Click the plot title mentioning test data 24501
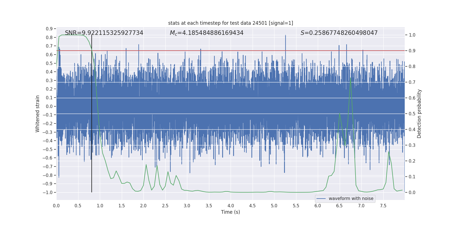This screenshot has width=450, height=225. [x=231, y=23]
